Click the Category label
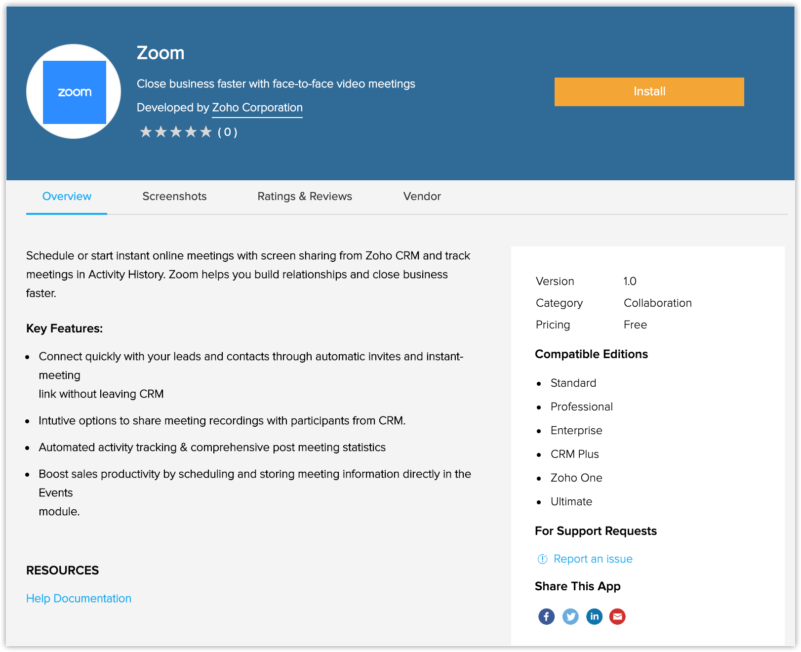Image resolution: width=801 pixels, height=652 pixels. click(x=560, y=303)
